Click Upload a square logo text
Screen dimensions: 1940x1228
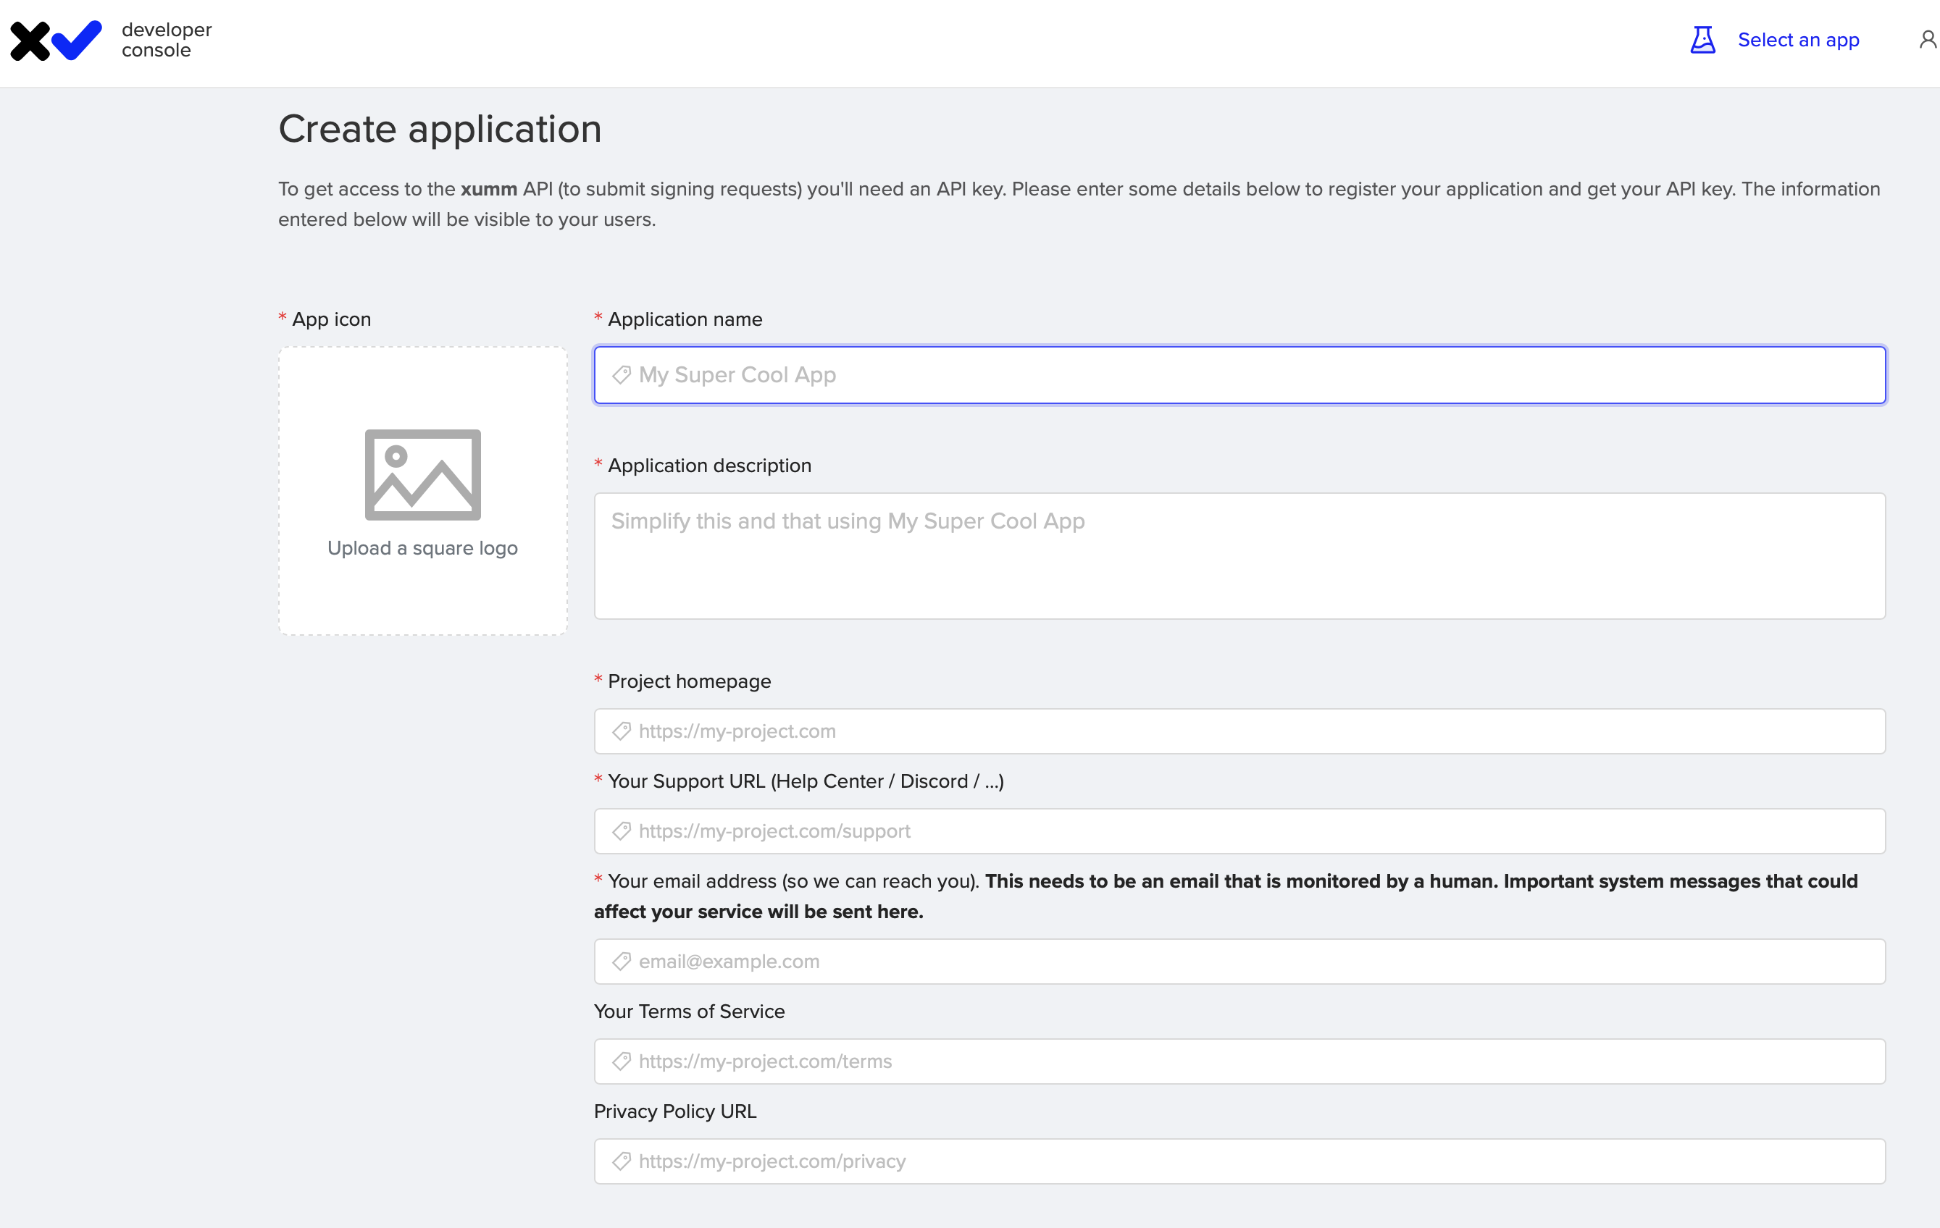pos(422,547)
